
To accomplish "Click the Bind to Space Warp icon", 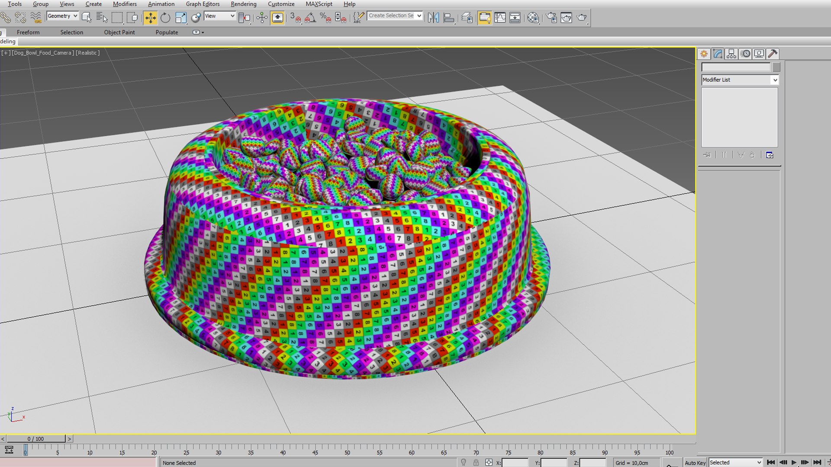I will (x=36, y=18).
